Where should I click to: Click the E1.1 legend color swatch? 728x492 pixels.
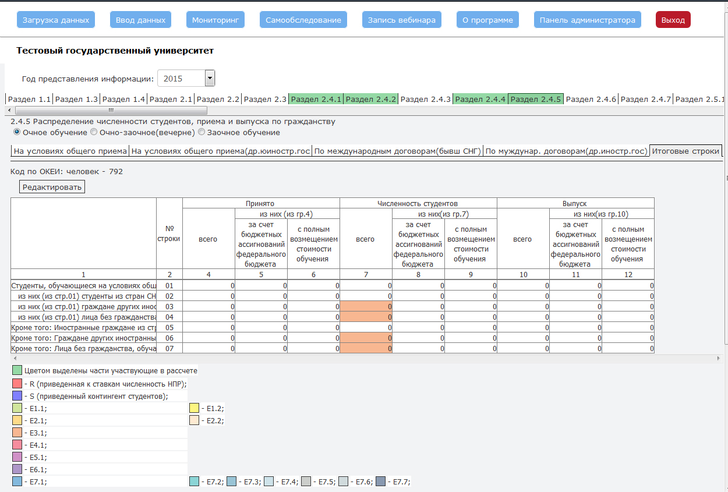click(17, 408)
